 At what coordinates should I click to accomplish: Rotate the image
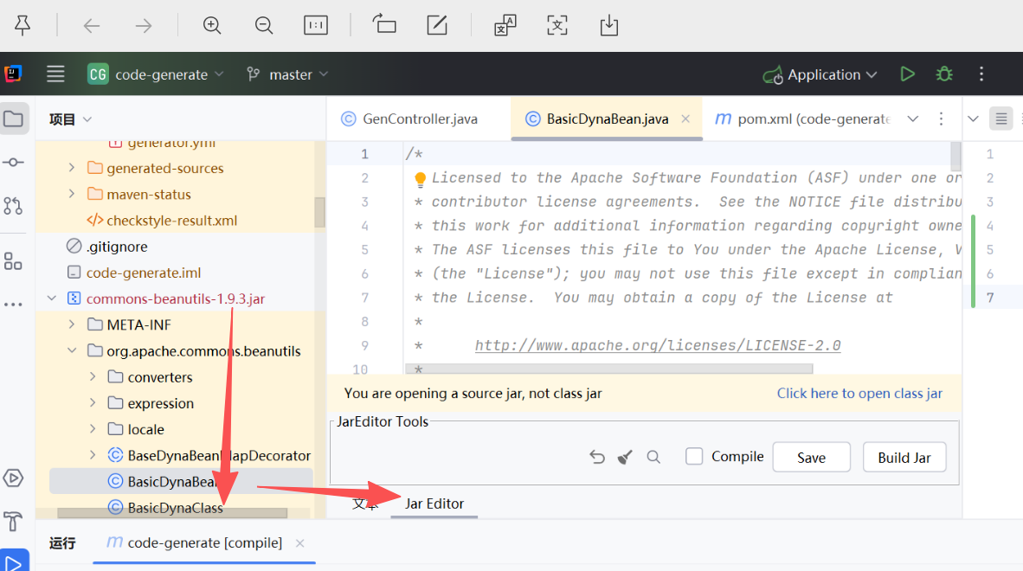pos(384,25)
